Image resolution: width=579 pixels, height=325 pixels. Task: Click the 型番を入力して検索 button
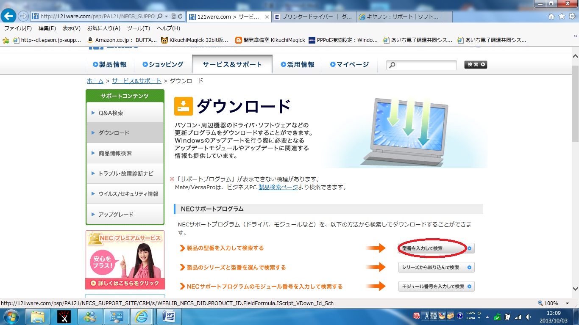pyautogui.click(x=437, y=248)
